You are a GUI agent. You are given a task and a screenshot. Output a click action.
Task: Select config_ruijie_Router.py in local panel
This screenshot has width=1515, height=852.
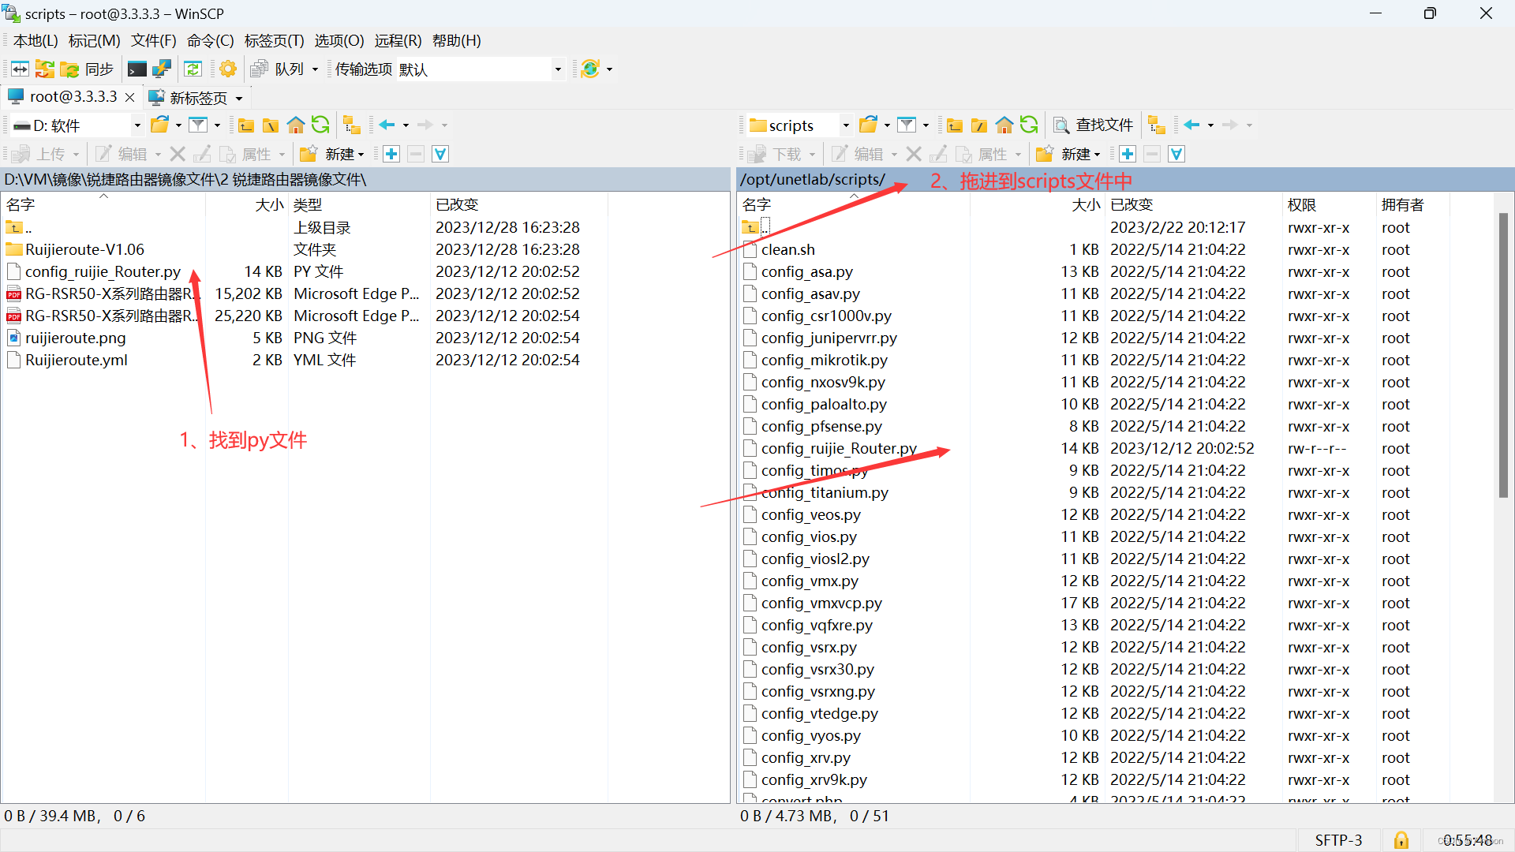(103, 271)
